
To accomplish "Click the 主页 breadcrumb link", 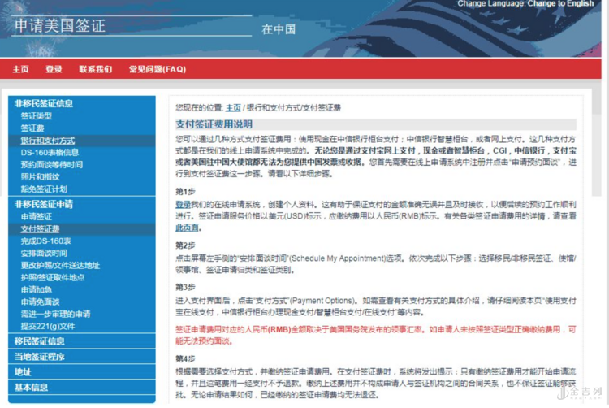I will [233, 107].
